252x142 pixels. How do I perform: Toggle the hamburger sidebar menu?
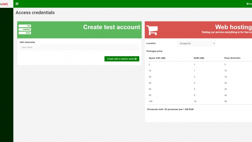(17, 4)
